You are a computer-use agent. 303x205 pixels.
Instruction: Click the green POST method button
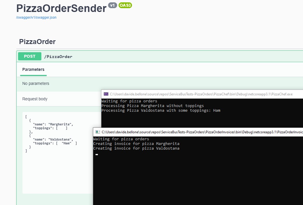pyautogui.click(x=30, y=56)
